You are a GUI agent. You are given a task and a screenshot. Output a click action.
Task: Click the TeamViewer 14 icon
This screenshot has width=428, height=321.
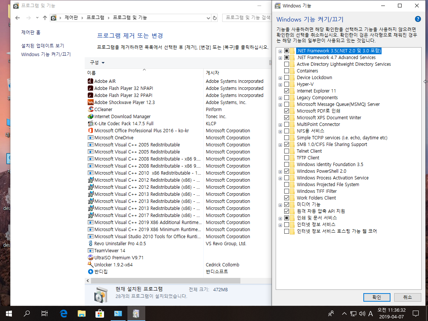point(90,250)
